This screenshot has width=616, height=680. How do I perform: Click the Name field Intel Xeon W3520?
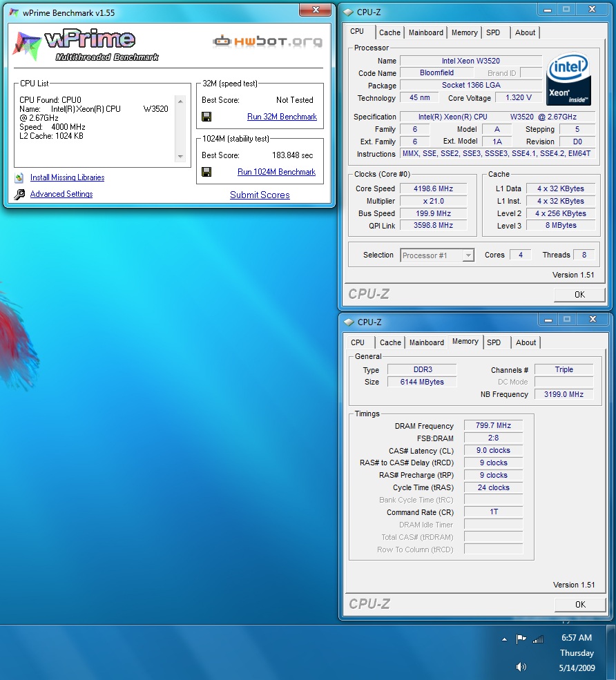coord(471,61)
